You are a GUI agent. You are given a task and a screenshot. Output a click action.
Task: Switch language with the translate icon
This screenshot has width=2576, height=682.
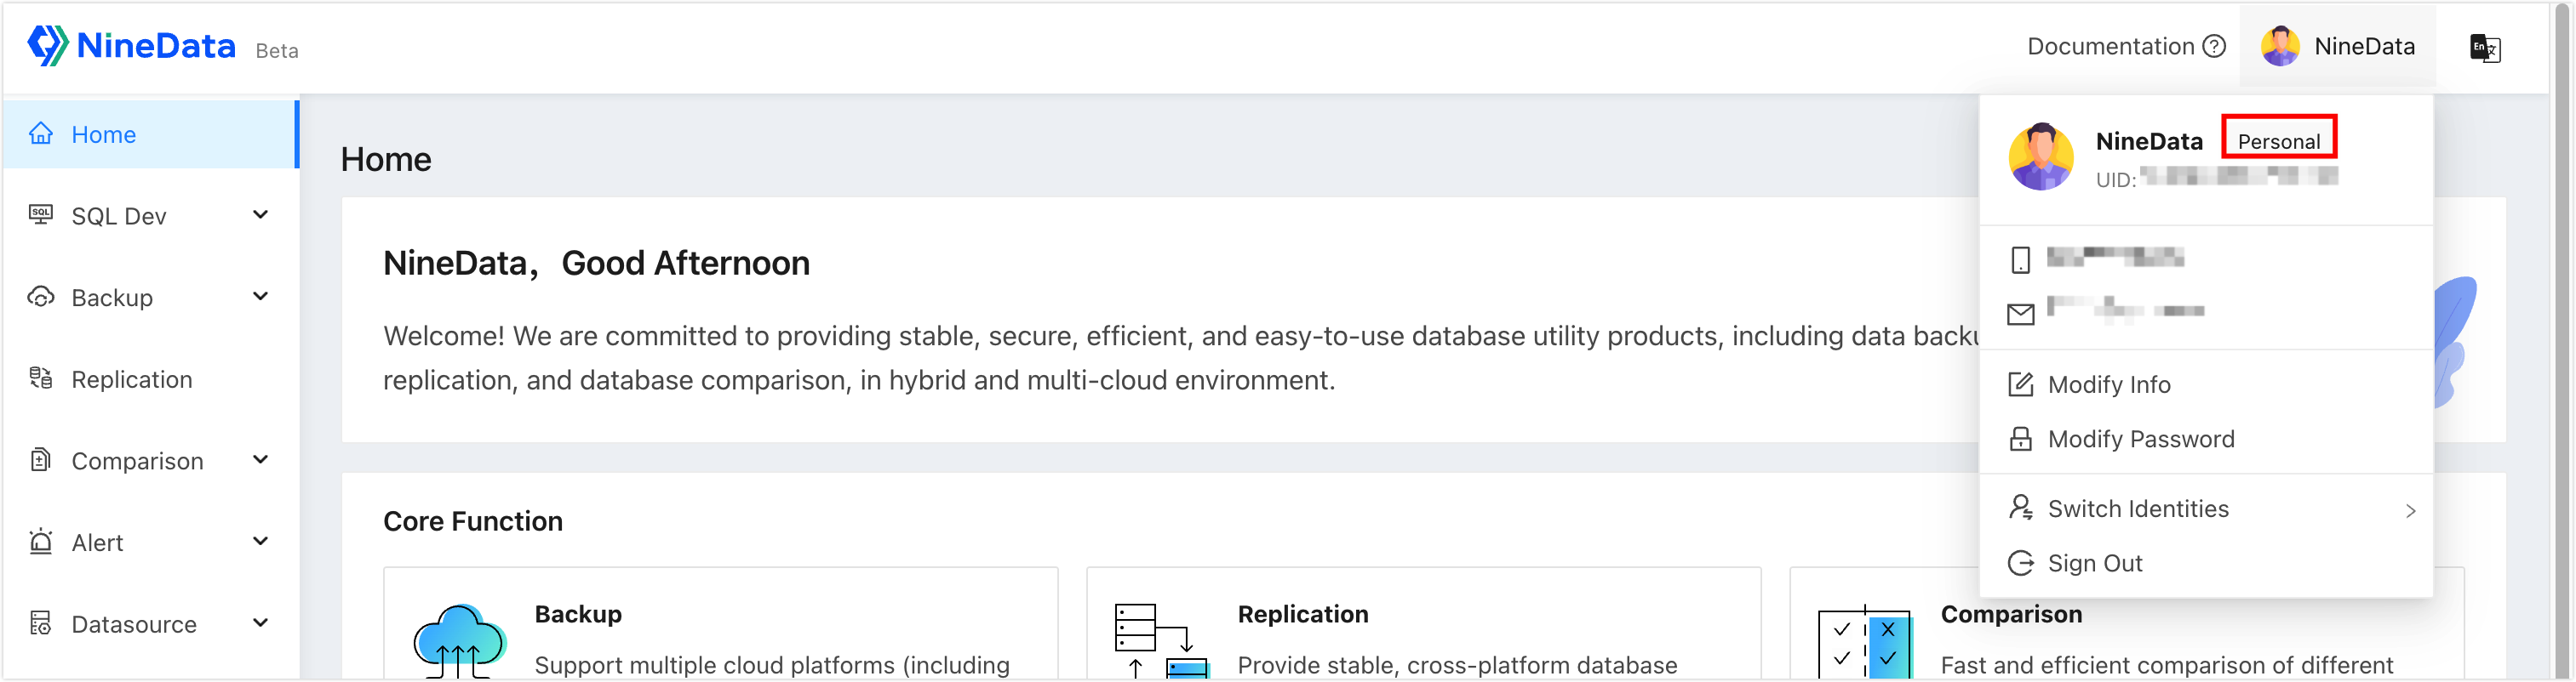click(x=2485, y=47)
